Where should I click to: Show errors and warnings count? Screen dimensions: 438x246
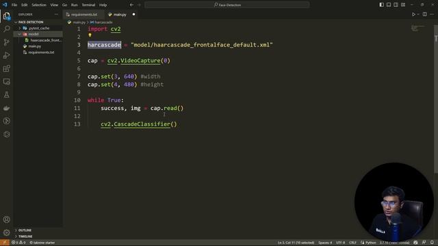coord(18,243)
